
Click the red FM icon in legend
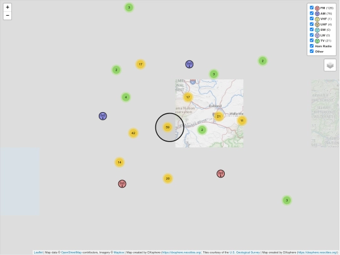click(x=317, y=8)
